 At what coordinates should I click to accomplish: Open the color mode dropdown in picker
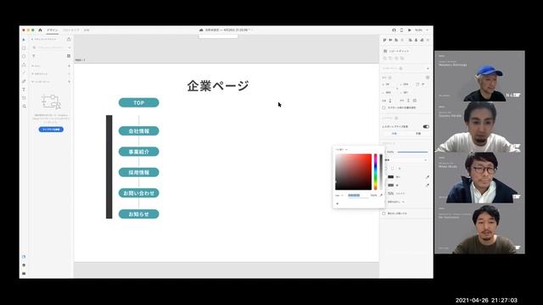tap(341, 150)
